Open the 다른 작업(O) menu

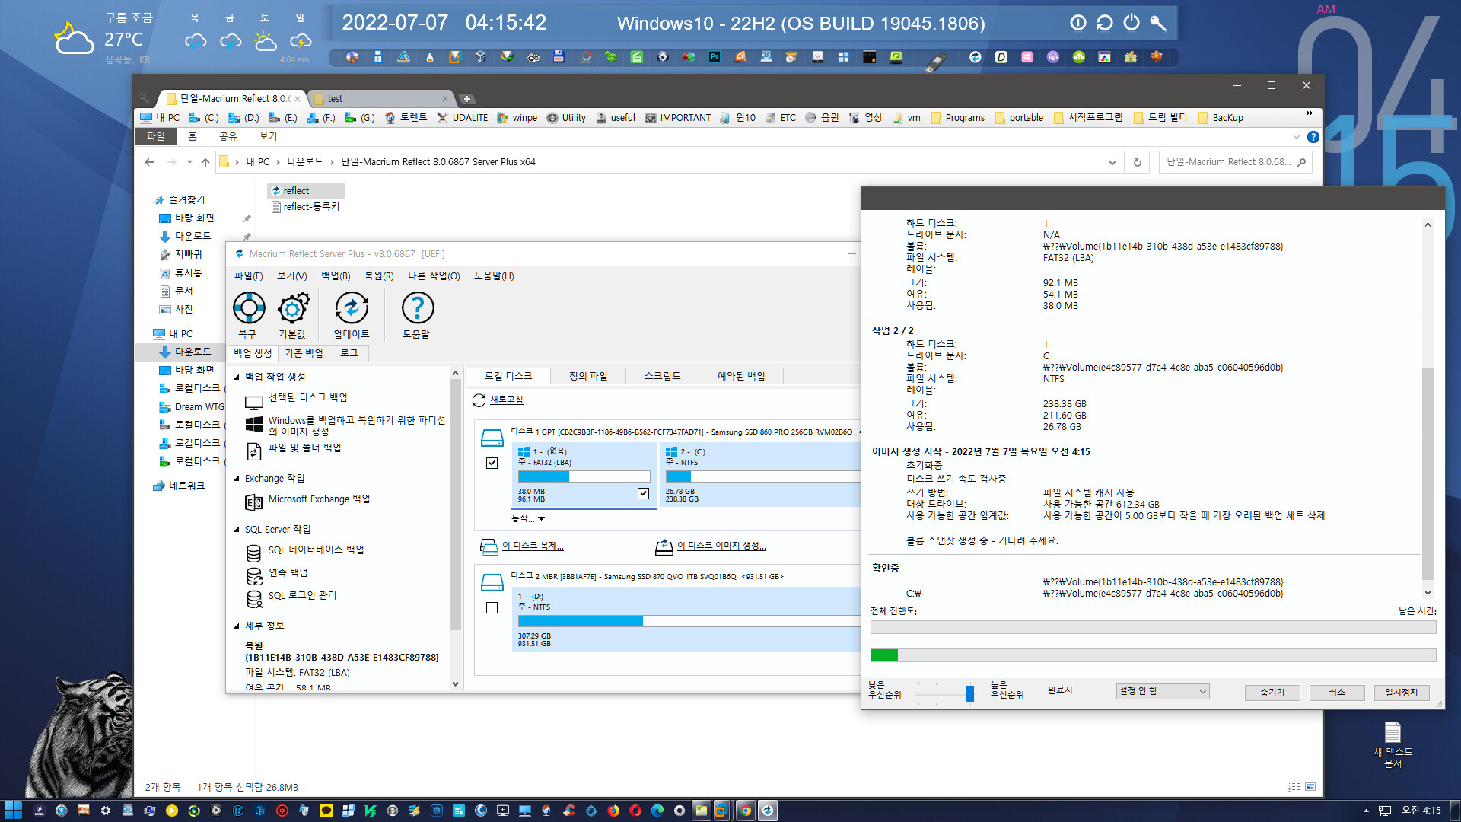(x=434, y=276)
